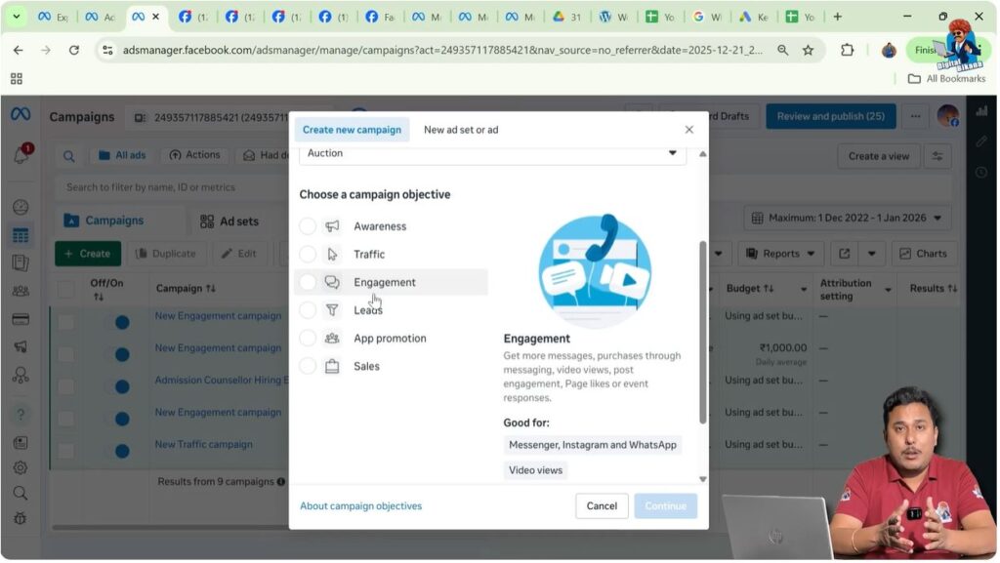
Task: Switch to New ad set or ad tab
Action: [462, 130]
